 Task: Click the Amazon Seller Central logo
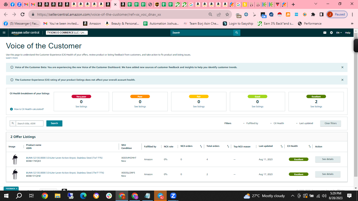[25, 33]
